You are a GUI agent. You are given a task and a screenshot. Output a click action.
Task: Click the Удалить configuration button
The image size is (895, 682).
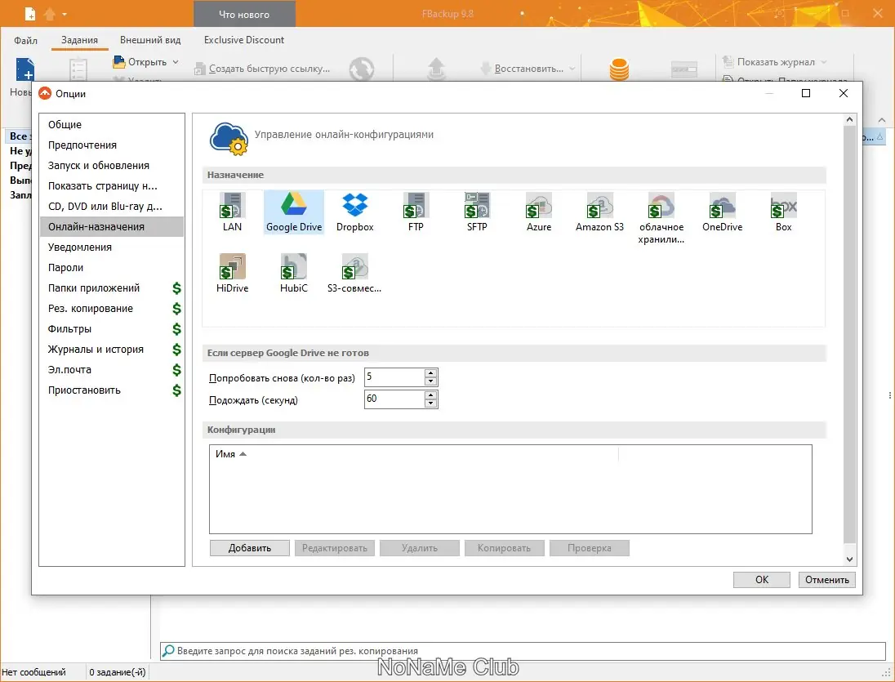click(x=420, y=548)
